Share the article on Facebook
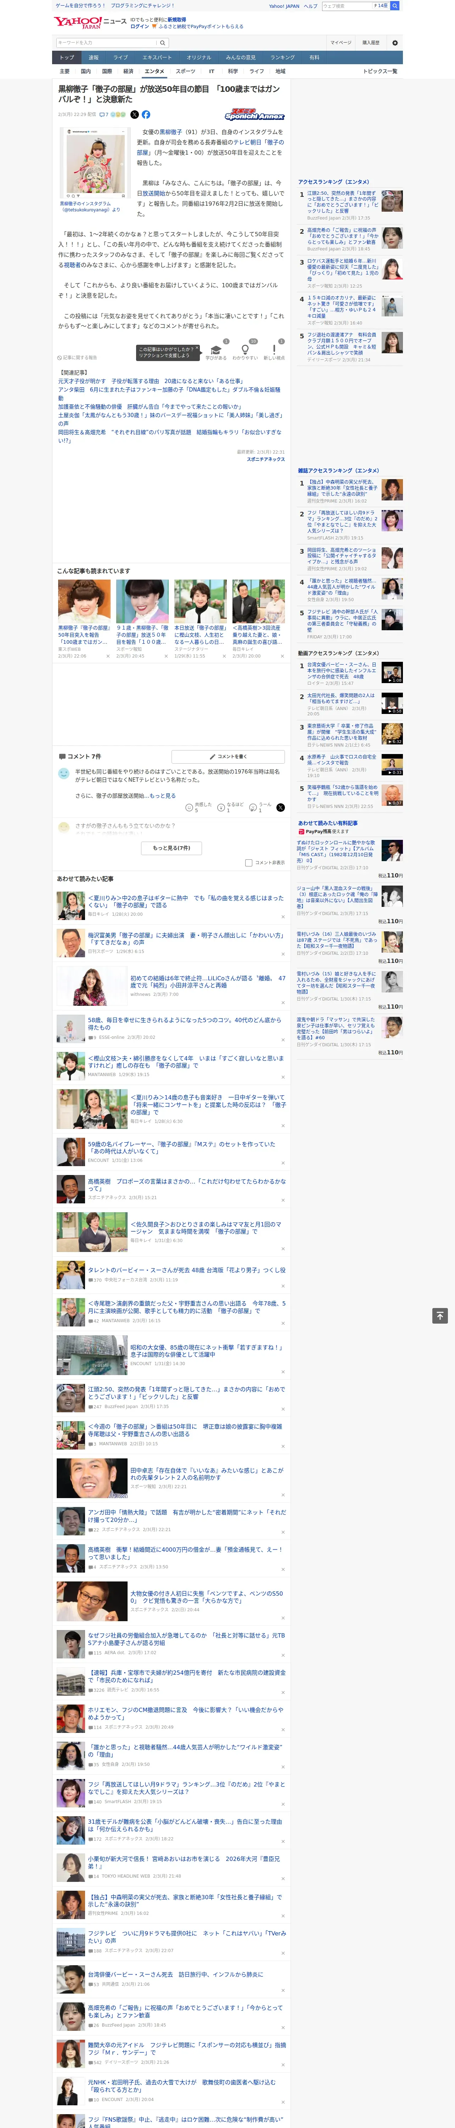 click(145, 115)
